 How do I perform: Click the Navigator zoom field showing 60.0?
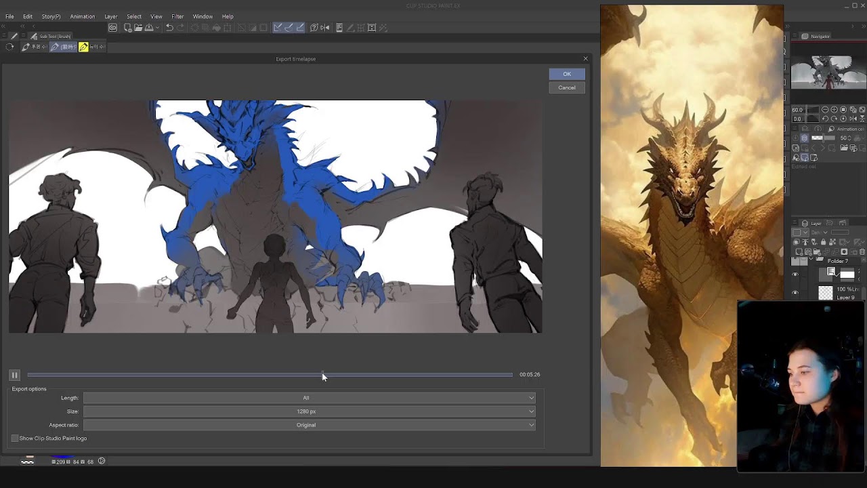point(797,110)
